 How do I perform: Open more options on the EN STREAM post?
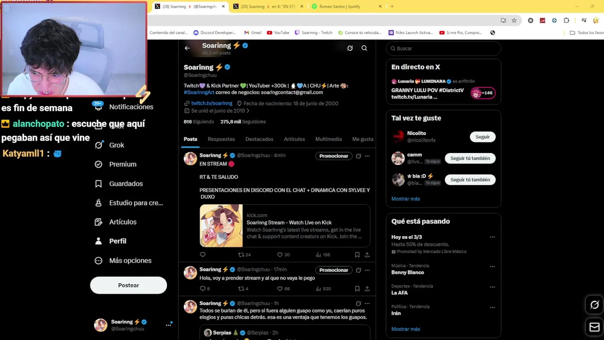[x=367, y=156]
